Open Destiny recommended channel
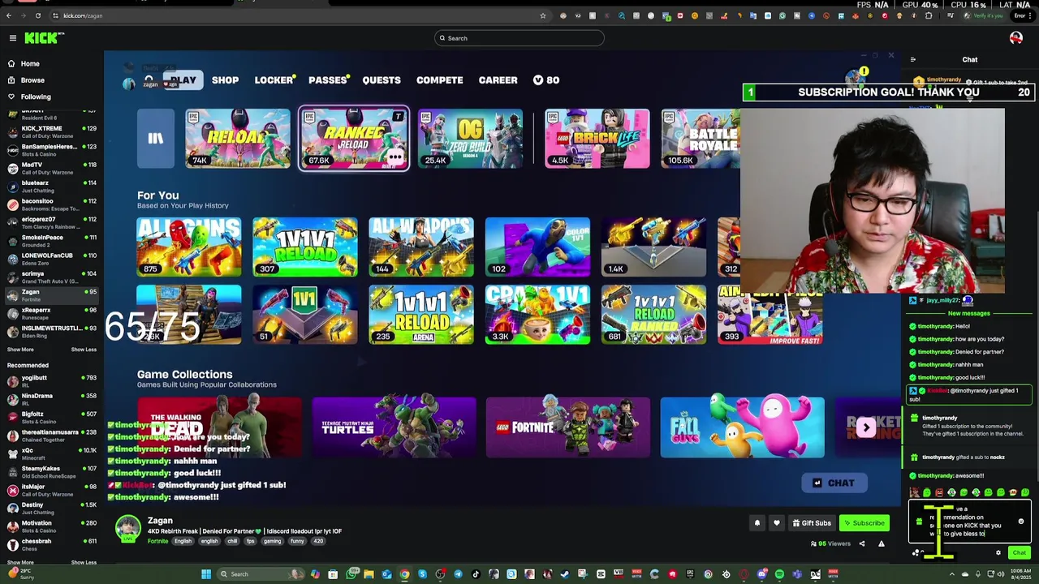The image size is (1039, 584). point(51,509)
